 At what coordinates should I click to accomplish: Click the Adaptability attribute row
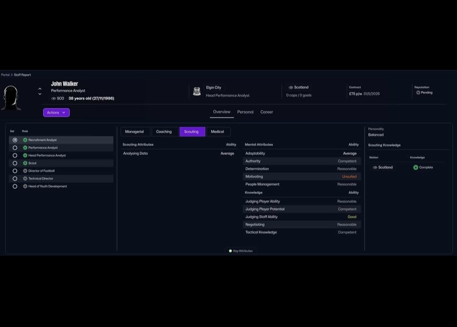pyautogui.click(x=301, y=153)
